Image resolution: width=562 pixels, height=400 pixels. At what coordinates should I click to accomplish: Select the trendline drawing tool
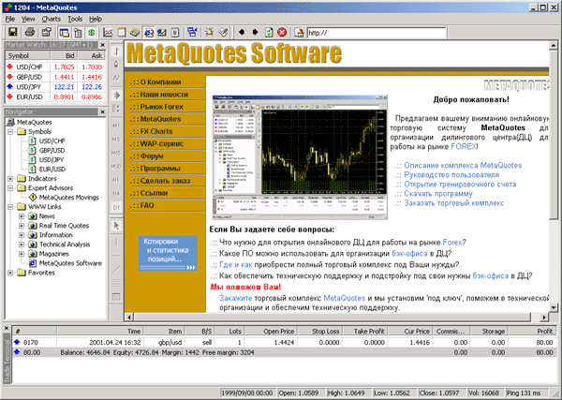[116, 270]
